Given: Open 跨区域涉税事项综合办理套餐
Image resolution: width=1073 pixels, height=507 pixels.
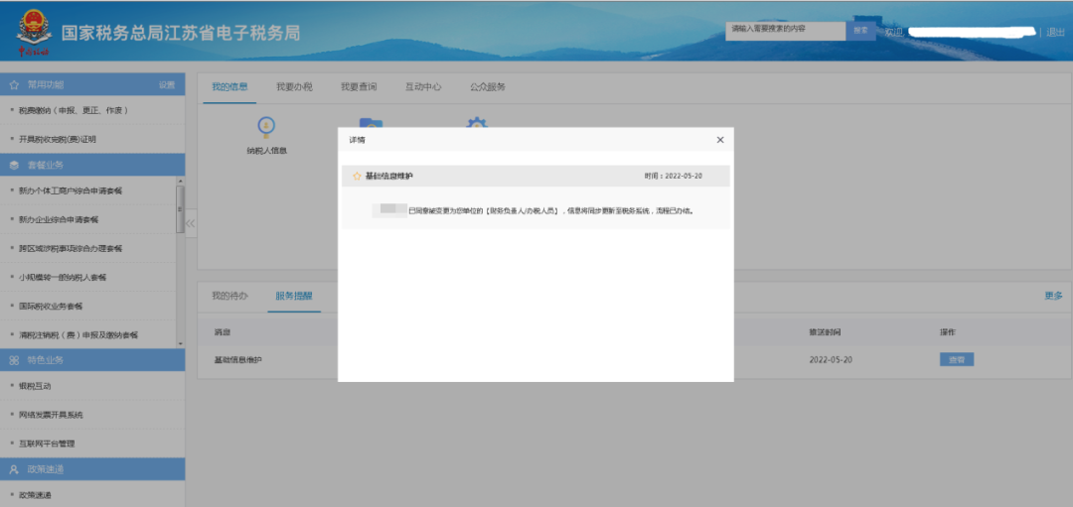Looking at the screenshot, I should click(x=71, y=249).
